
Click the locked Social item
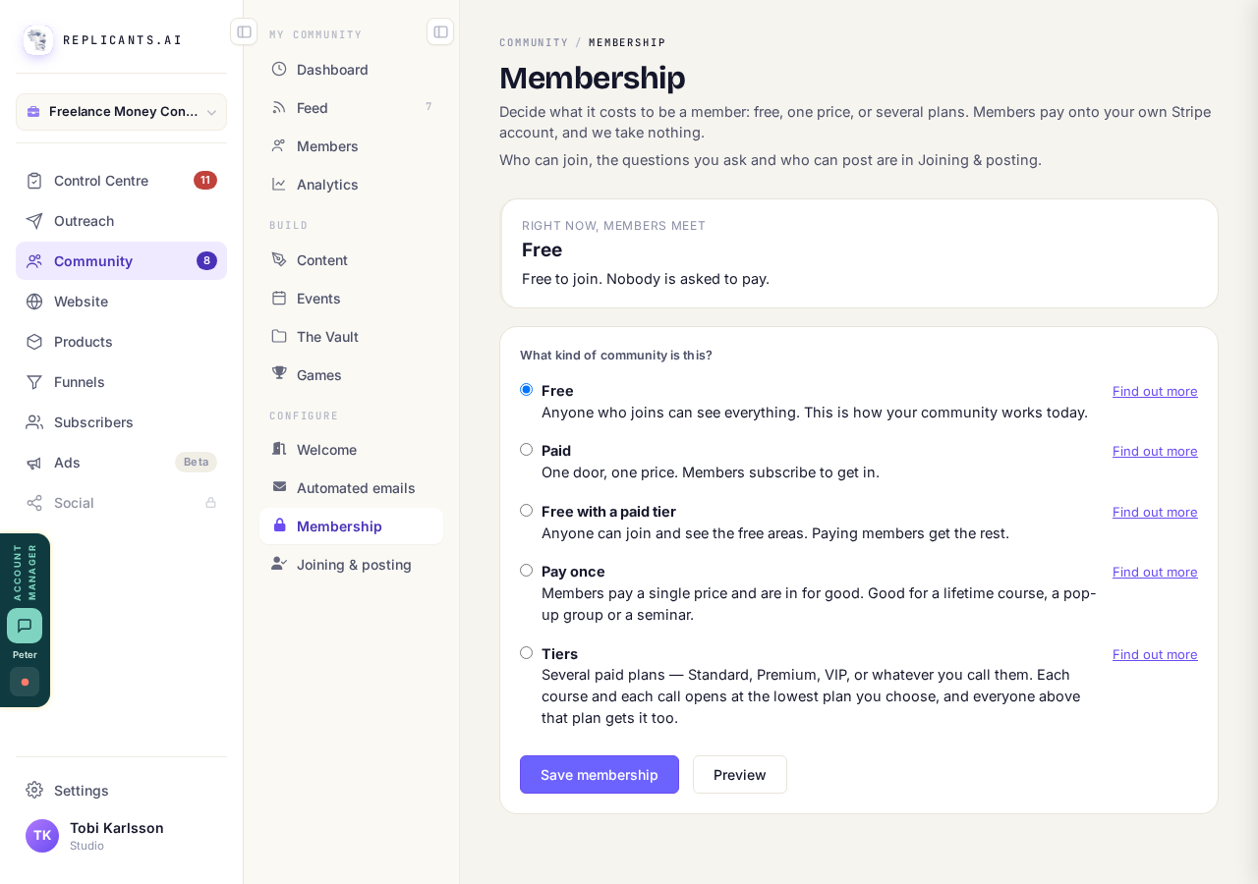tap(121, 503)
